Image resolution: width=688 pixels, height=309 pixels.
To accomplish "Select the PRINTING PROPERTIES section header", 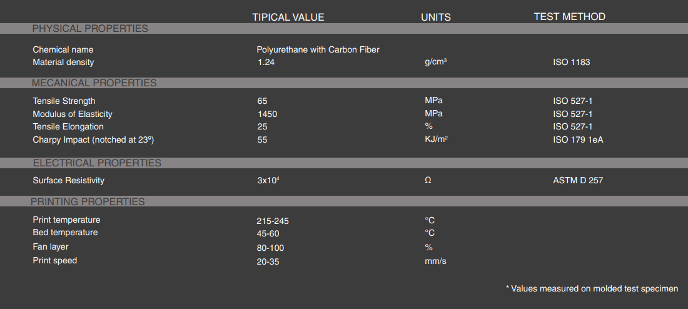I will [88, 202].
